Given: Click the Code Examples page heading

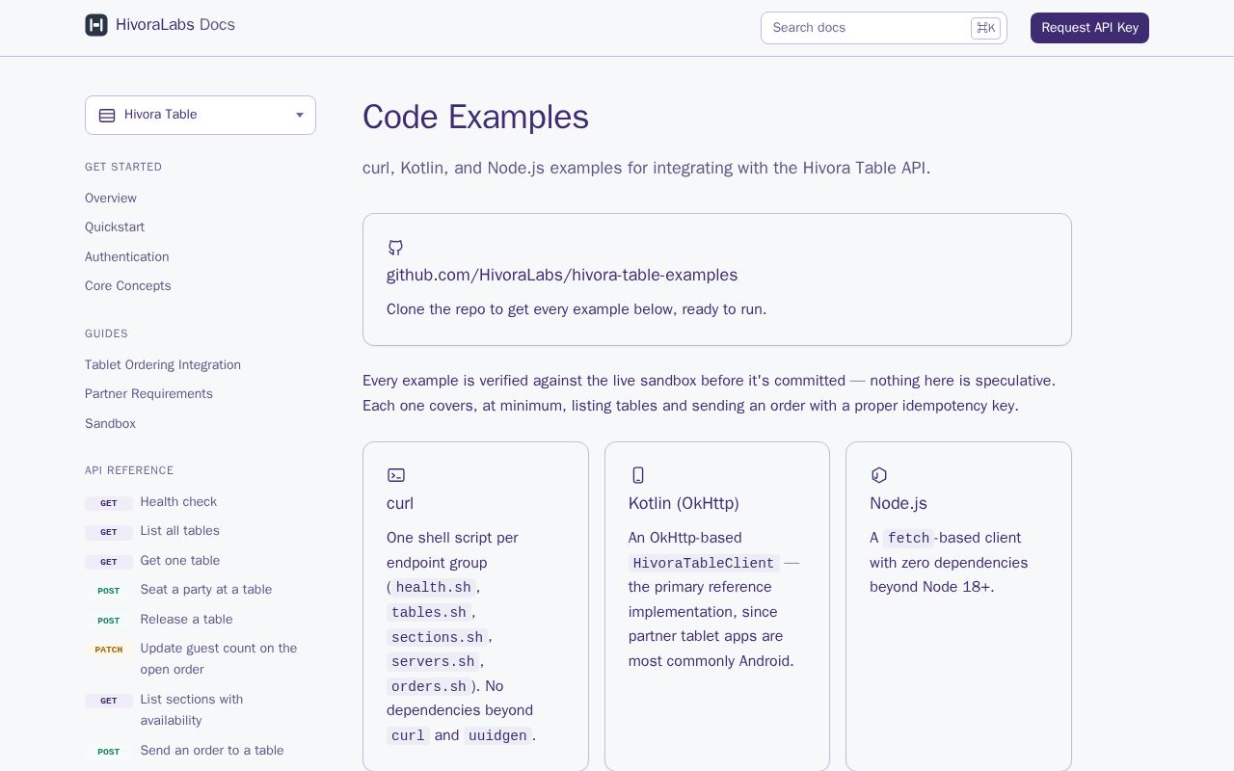Looking at the screenshot, I should pyautogui.click(x=475, y=117).
